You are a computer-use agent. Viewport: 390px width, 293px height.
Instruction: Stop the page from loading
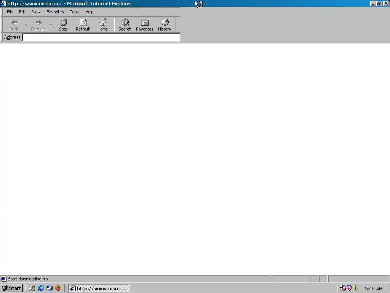[x=63, y=25]
